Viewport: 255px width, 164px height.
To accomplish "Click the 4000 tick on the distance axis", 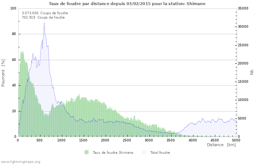I will pos(193,140).
